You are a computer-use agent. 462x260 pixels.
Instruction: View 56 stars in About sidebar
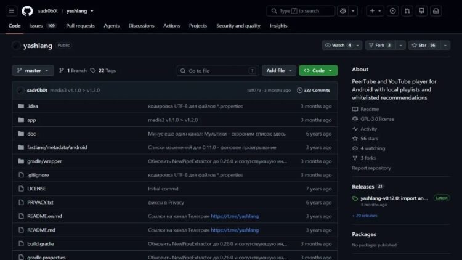[x=365, y=139]
